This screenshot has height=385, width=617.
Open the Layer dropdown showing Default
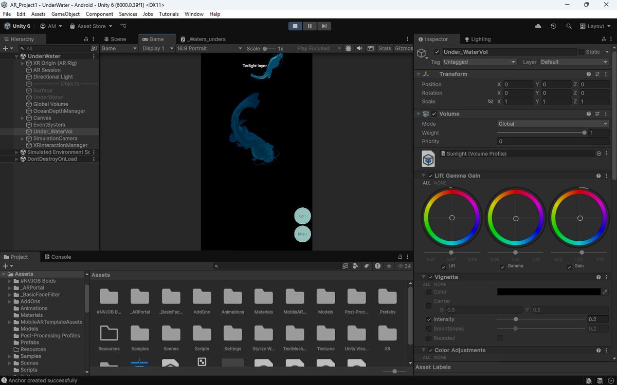pyautogui.click(x=574, y=62)
